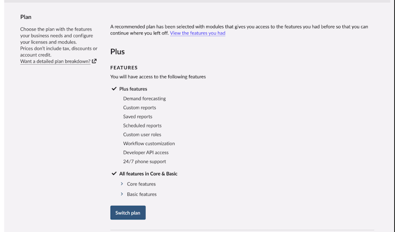Click the Scheduled reports feature item
Image resolution: width=395 pixels, height=232 pixels.
pyautogui.click(x=142, y=125)
